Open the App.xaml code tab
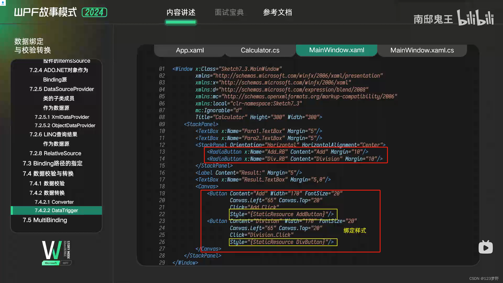 point(190,50)
